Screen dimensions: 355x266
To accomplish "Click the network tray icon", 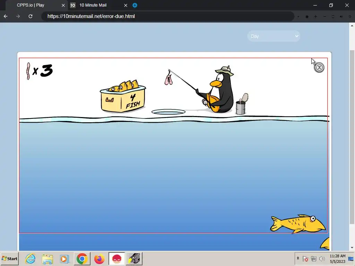I will (x=313, y=258).
